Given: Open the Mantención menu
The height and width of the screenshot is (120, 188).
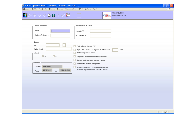Looking at the screenshot, I should [43, 9].
